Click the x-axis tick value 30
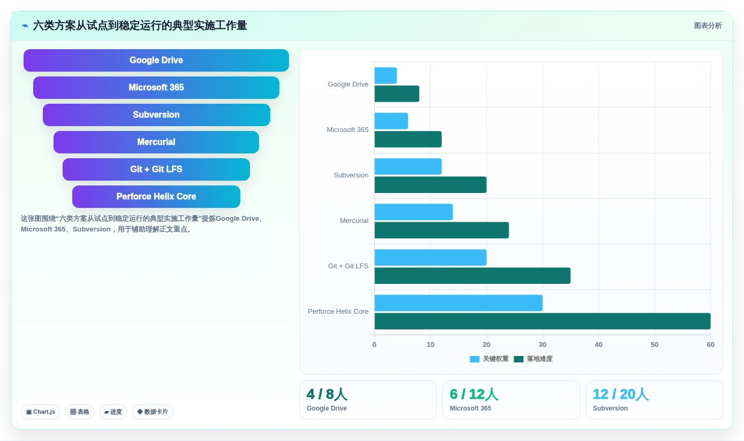The width and height of the screenshot is (744, 441). 543,345
